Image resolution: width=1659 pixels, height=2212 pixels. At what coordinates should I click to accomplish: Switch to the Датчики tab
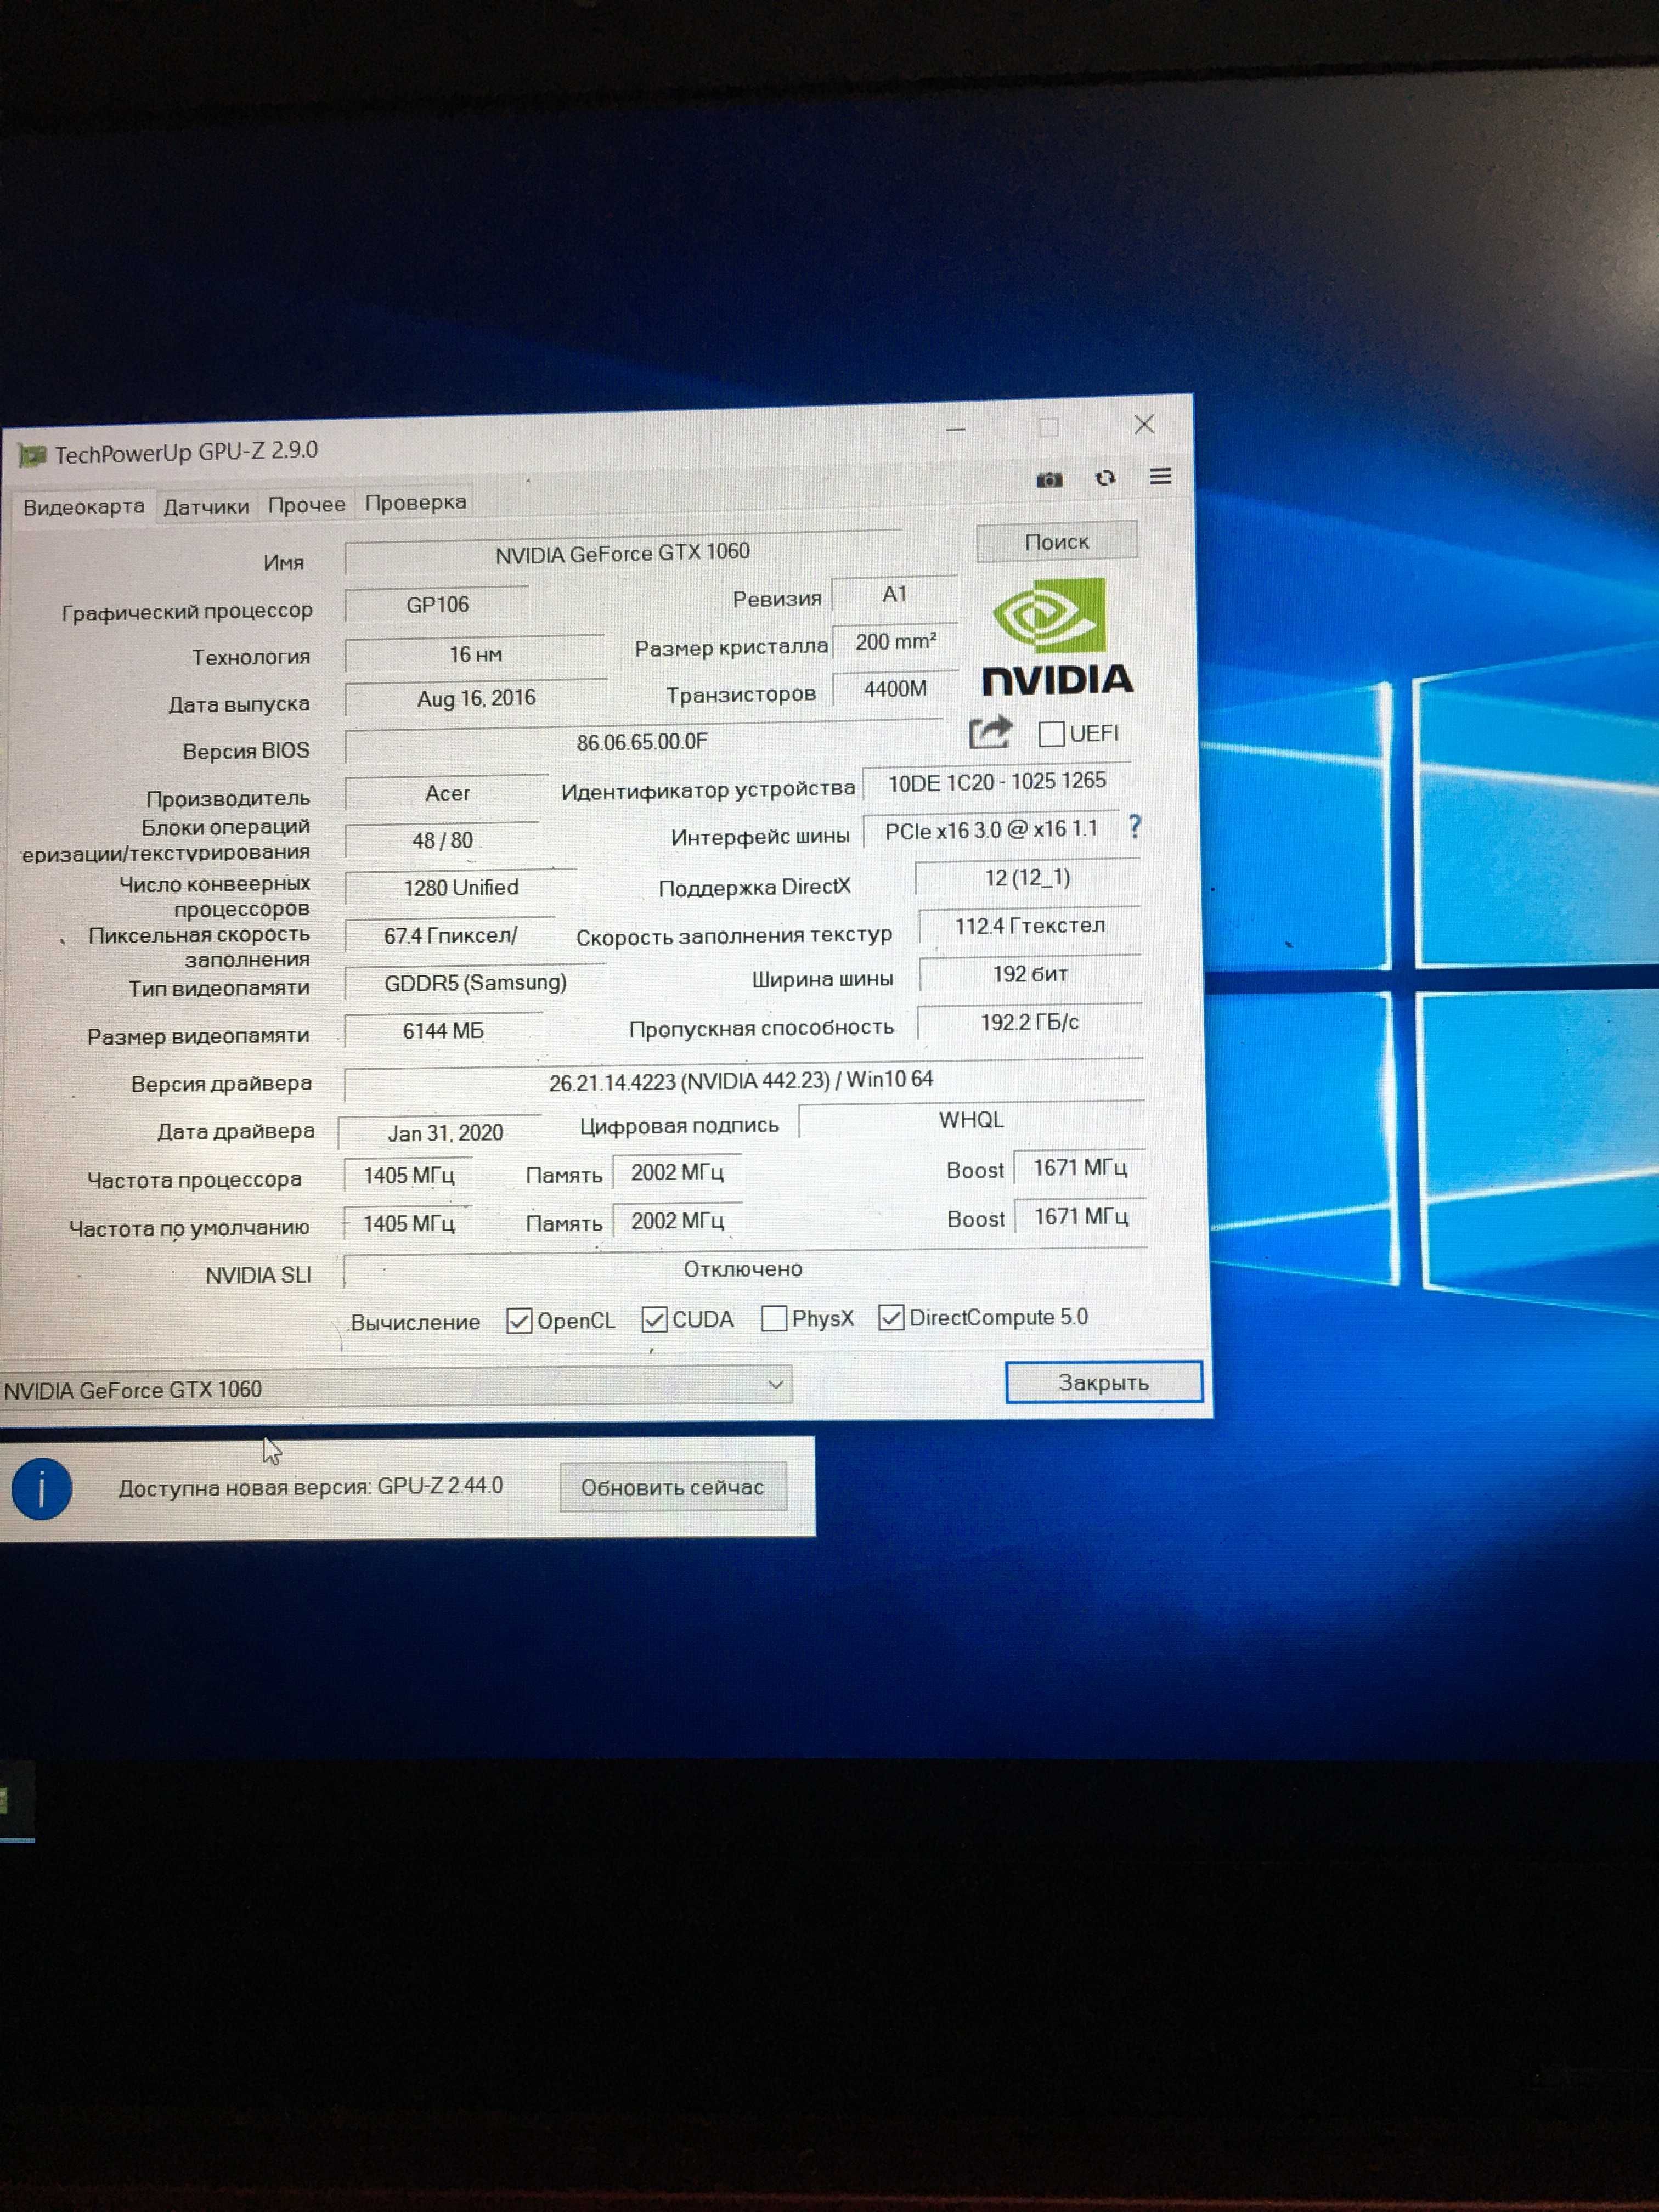[206, 507]
